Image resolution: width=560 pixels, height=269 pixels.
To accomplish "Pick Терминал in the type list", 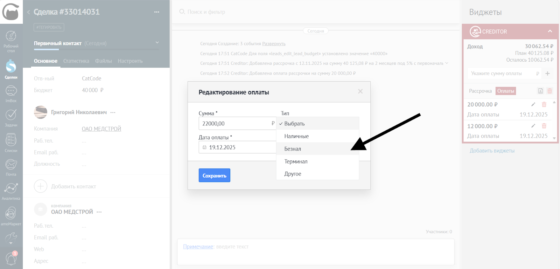I will 296,161.
